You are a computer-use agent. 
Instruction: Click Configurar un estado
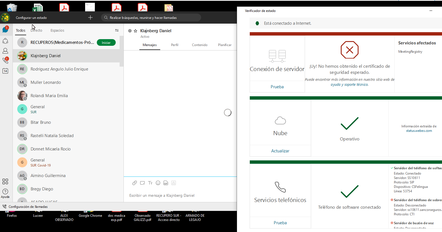click(x=31, y=18)
